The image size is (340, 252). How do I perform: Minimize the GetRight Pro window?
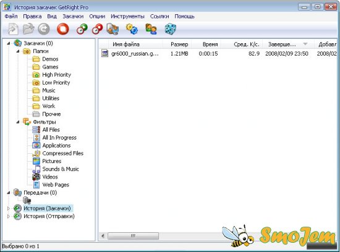[304, 7]
